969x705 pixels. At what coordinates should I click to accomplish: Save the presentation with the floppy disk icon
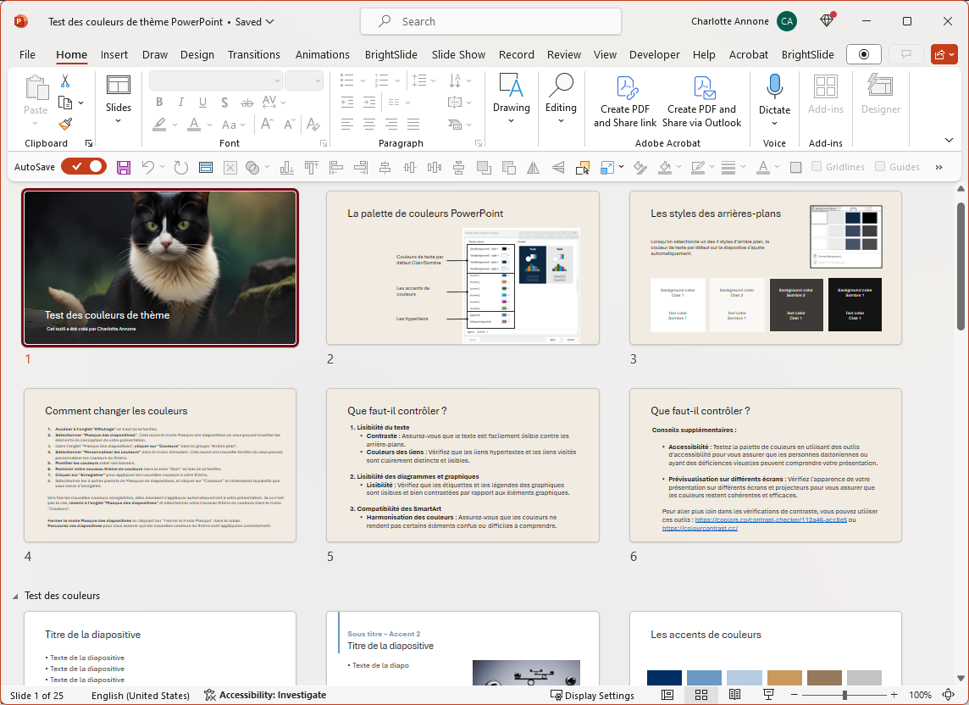pyautogui.click(x=124, y=167)
